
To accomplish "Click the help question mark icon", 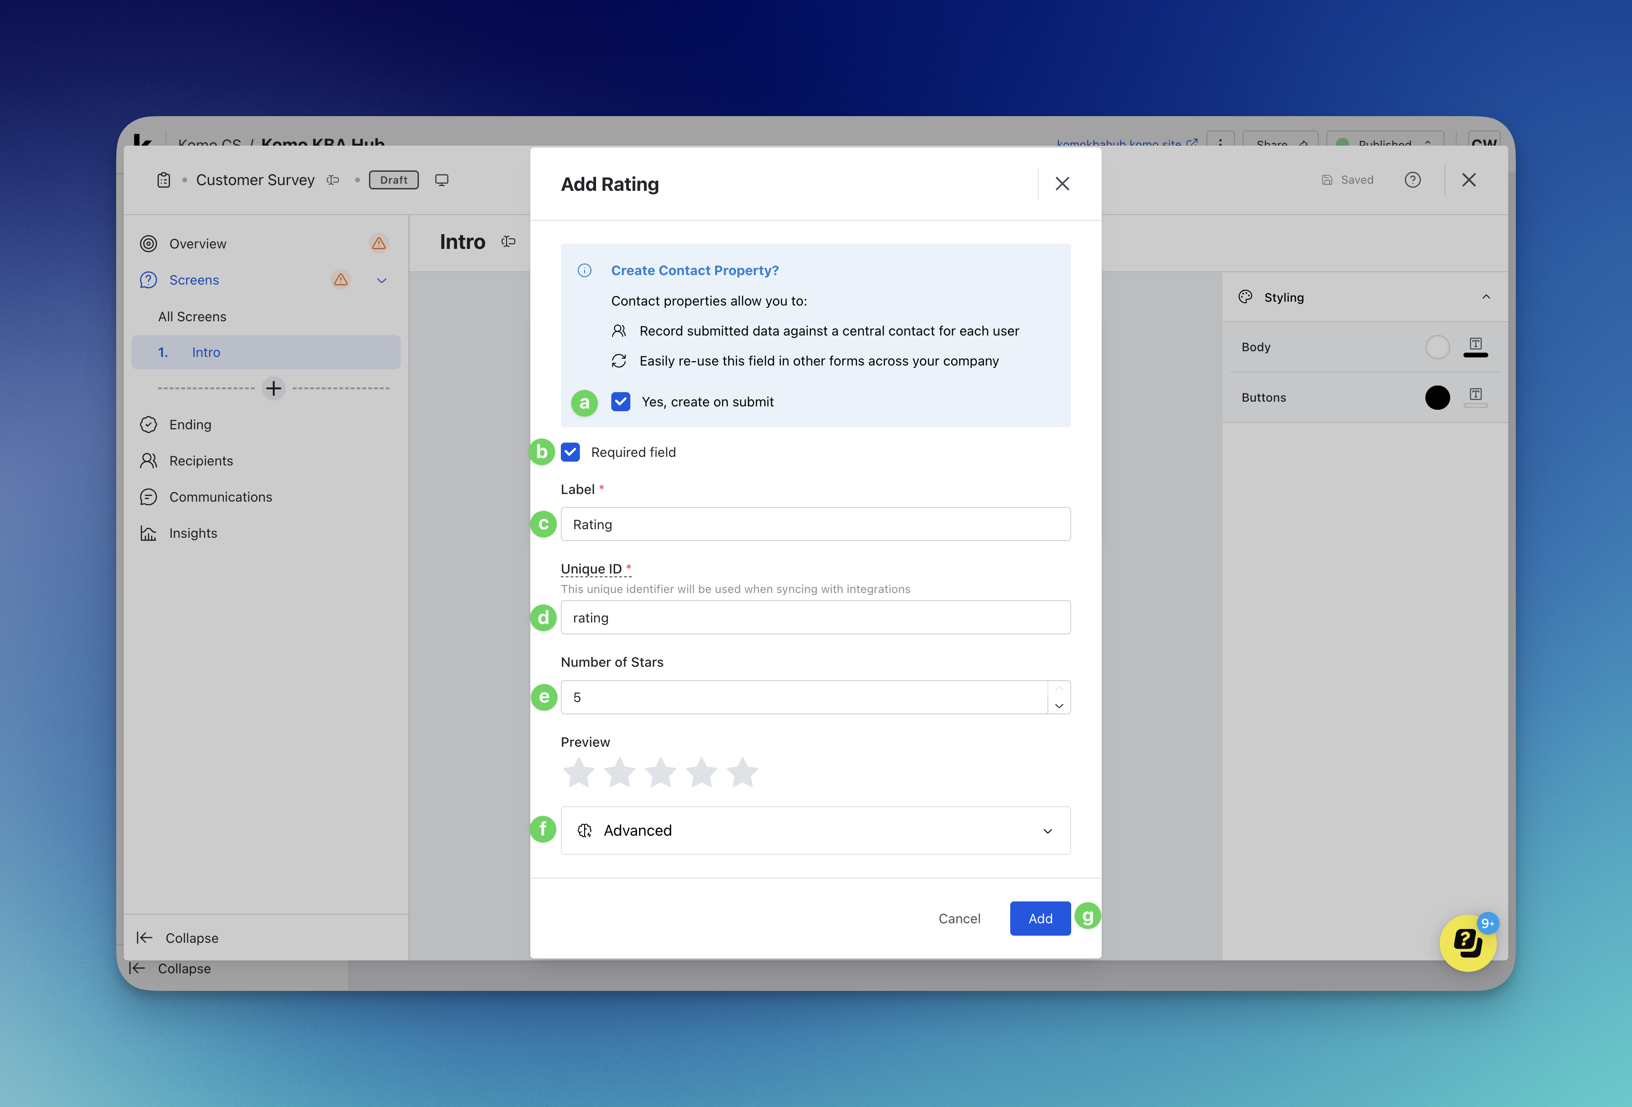I will click(x=1412, y=180).
